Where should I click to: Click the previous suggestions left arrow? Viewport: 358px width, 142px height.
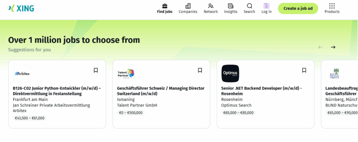pyautogui.click(x=320, y=47)
